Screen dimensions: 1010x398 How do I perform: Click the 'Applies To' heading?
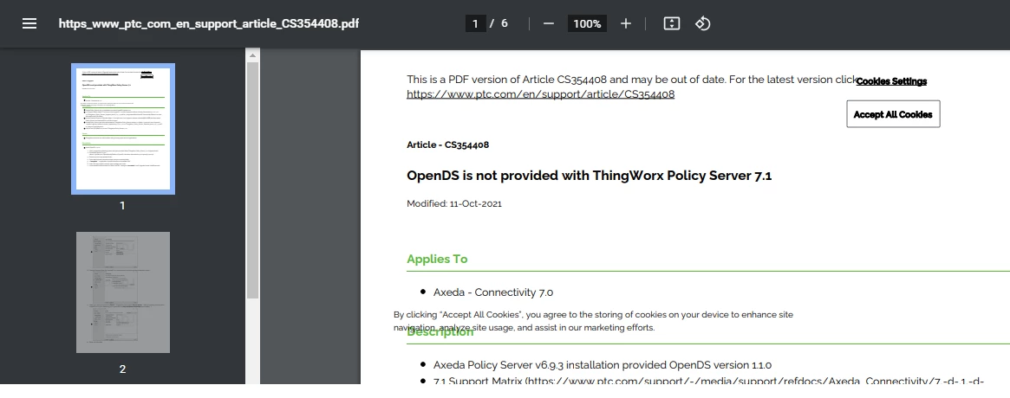437,259
